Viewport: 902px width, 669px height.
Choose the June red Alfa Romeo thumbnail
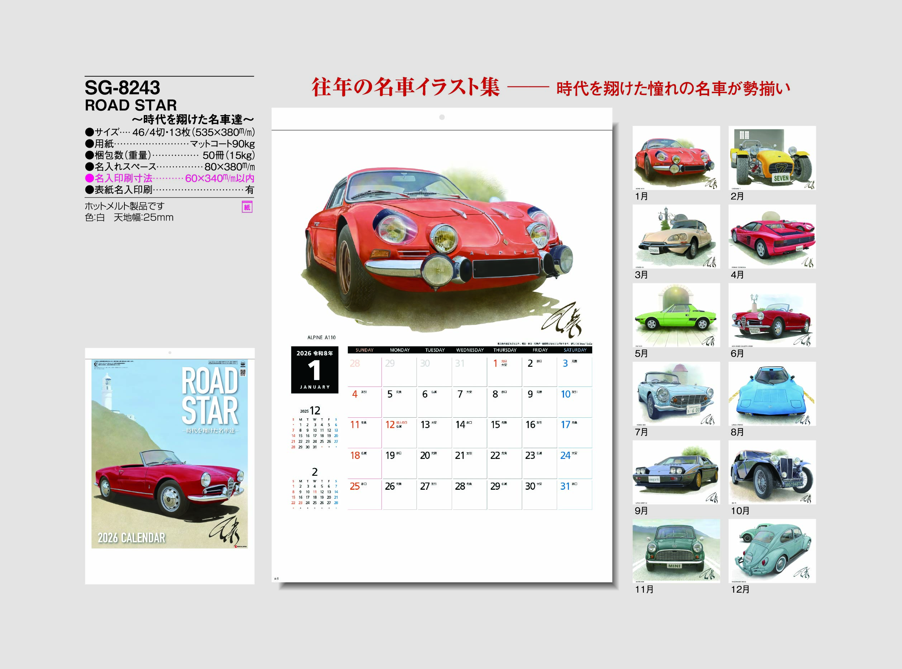click(772, 315)
